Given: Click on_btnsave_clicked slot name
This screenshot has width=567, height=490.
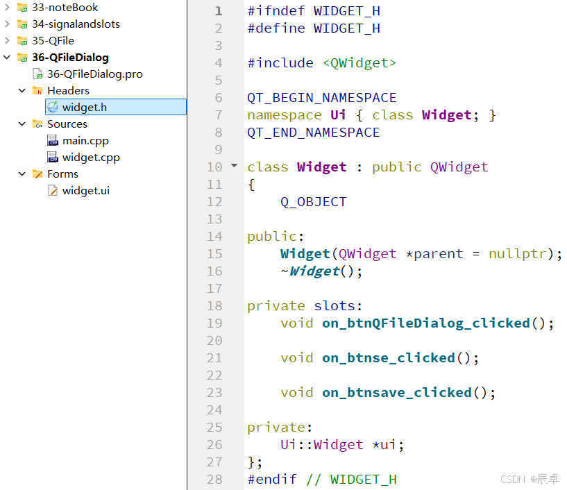Looking at the screenshot, I should pyautogui.click(x=397, y=392).
